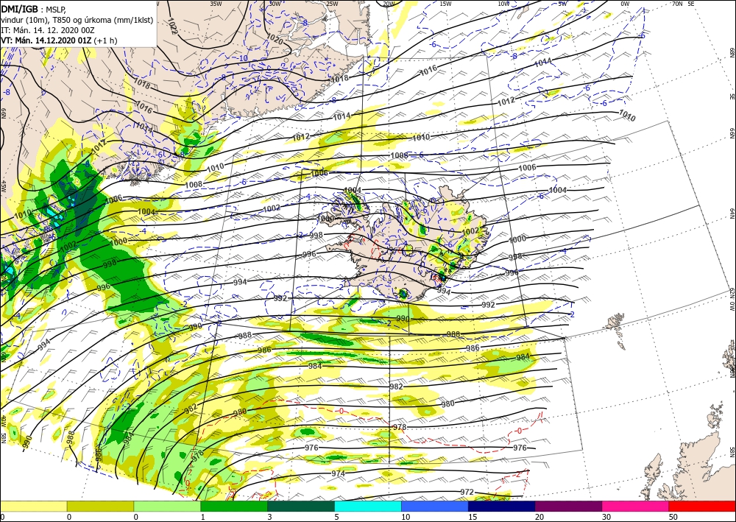The width and height of the screenshot is (736, 522).
Task: Click the 15W longitude label
Action: (x=446, y=4)
